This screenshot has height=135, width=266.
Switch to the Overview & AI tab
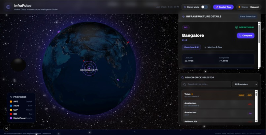pyautogui.click(x=191, y=47)
